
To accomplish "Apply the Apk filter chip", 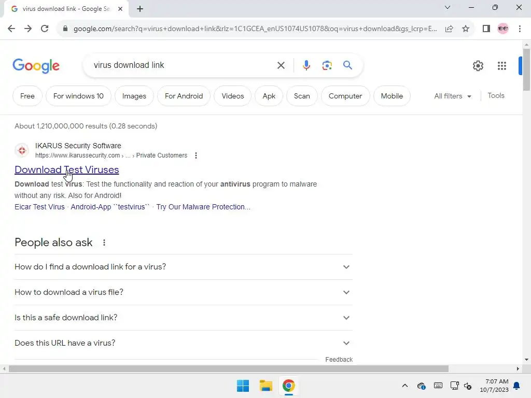I will tap(269, 96).
